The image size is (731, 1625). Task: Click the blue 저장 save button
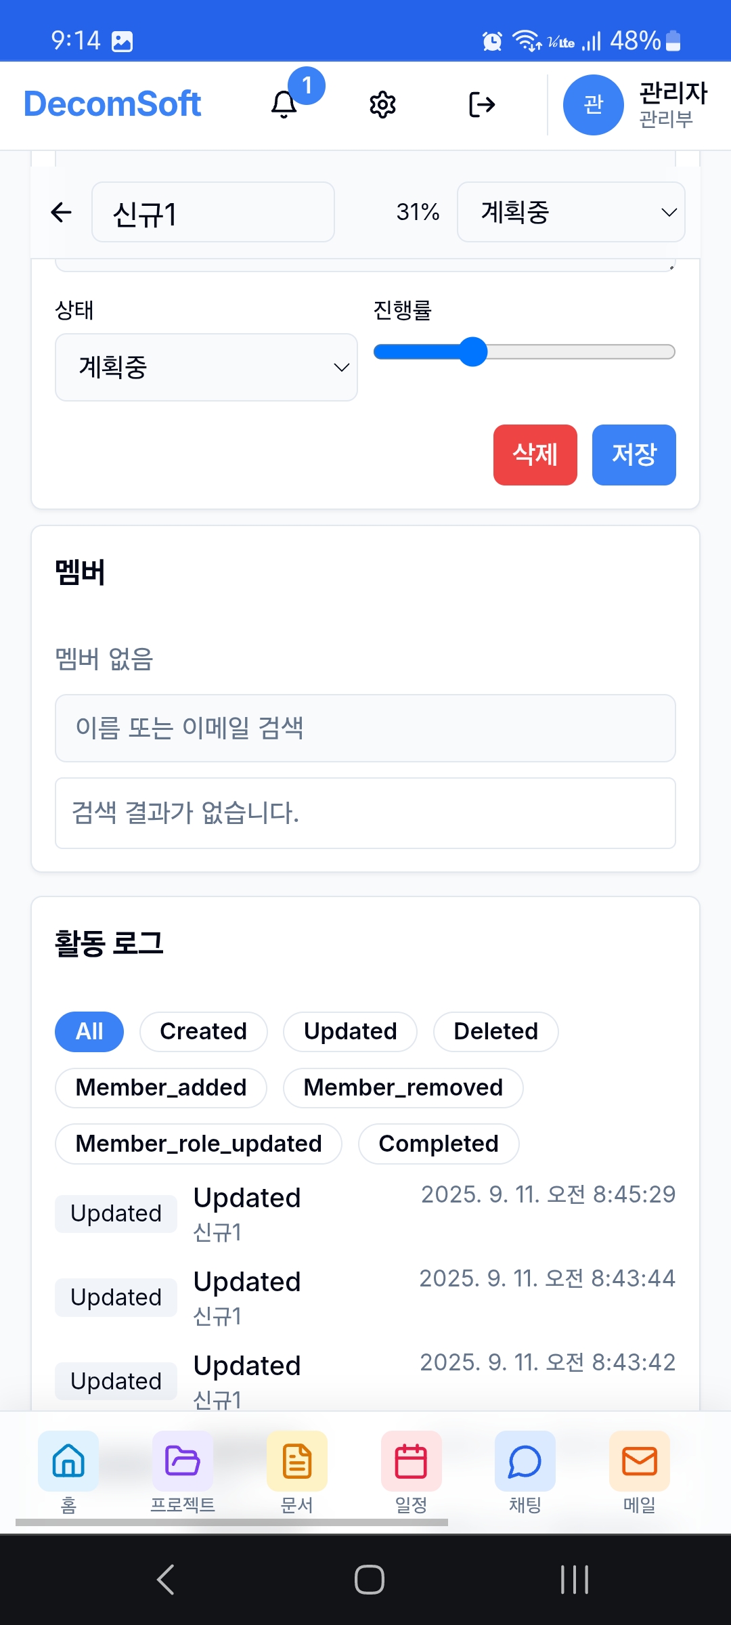click(634, 455)
